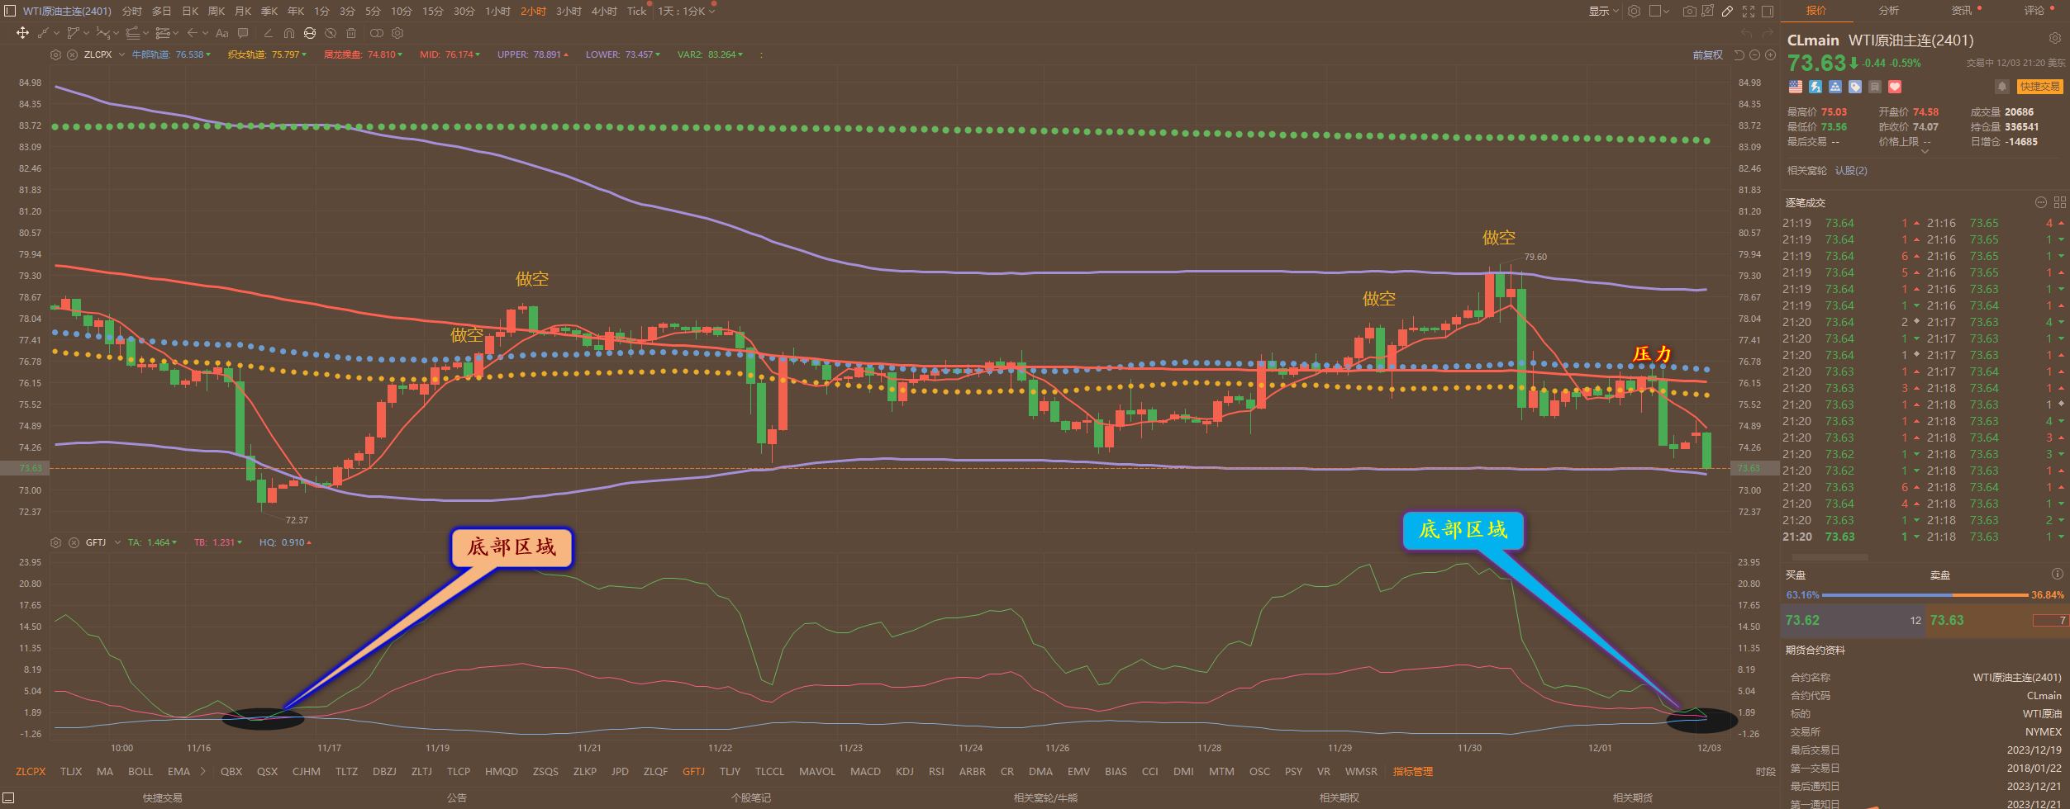Open line tool options dropdown arrow
2070x809 pixels.
56,33
